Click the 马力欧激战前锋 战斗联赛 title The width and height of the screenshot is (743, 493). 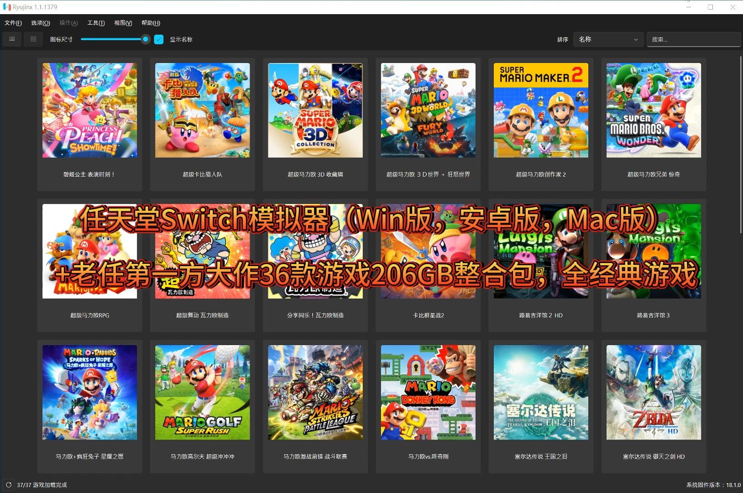click(x=315, y=456)
